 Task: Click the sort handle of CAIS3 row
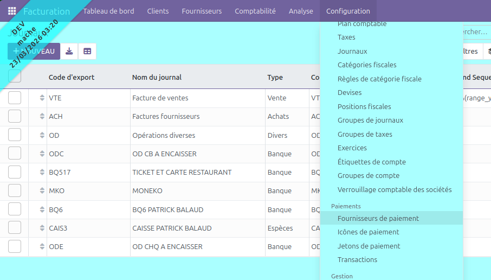pyautogui.click(x=42, y=228)
